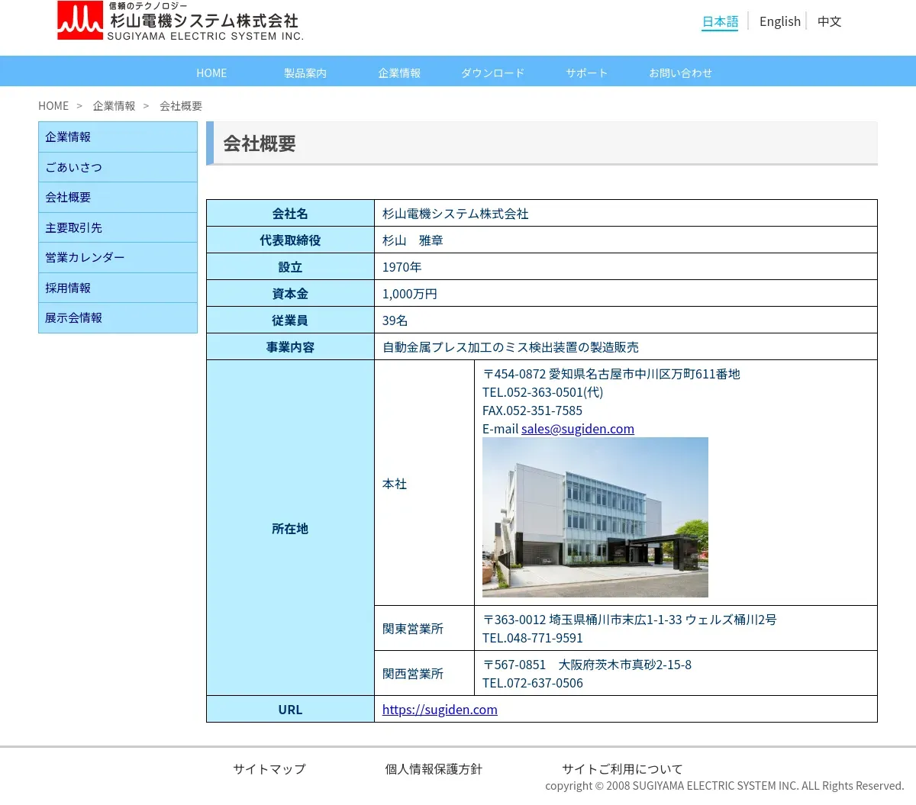This screenshot has height=805, width=916.
Task: Switch language to 中文
Action: tap(829, 21)
